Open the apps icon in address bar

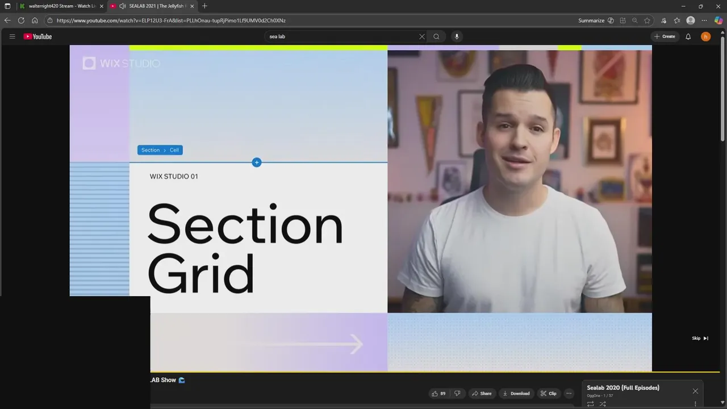(x=622, y=20)
